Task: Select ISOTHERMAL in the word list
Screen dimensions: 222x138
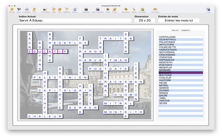Action: [x=181, y=52]
